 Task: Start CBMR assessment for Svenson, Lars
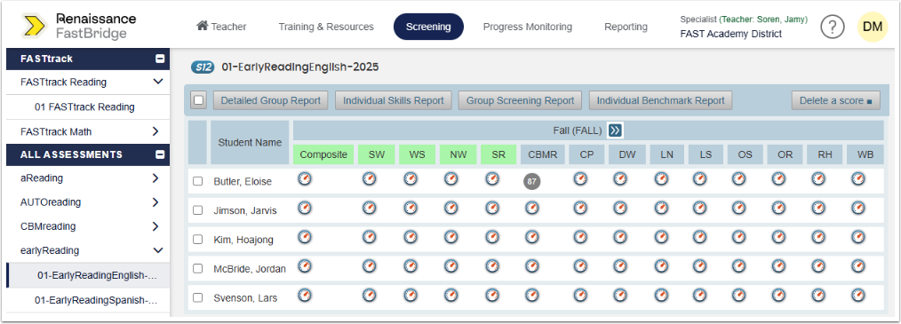[x=532, y=296]
